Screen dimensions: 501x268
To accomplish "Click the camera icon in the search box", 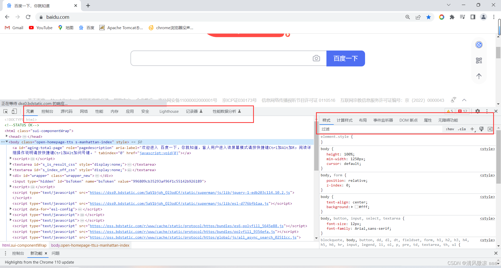I will (317, 58).
